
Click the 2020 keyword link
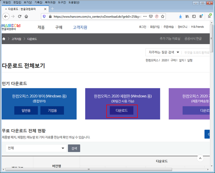click(x=164, y=60)
